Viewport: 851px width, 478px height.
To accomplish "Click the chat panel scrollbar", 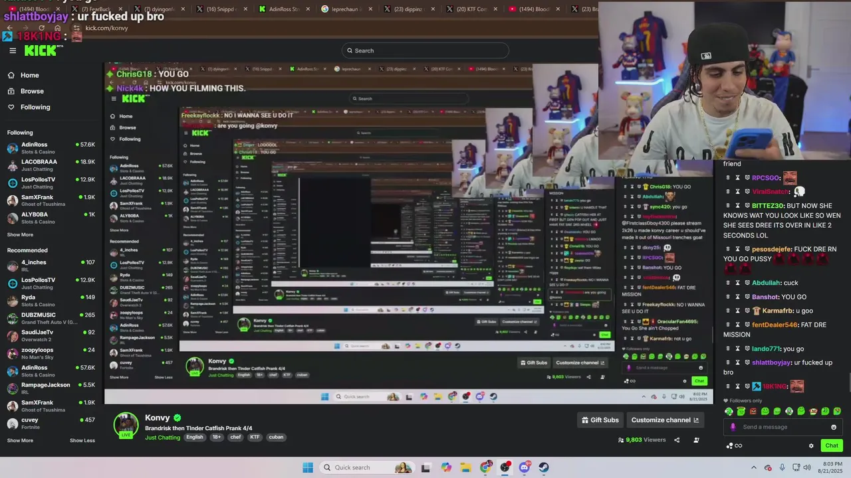I will pyautogui.click(x=848, y=383).
